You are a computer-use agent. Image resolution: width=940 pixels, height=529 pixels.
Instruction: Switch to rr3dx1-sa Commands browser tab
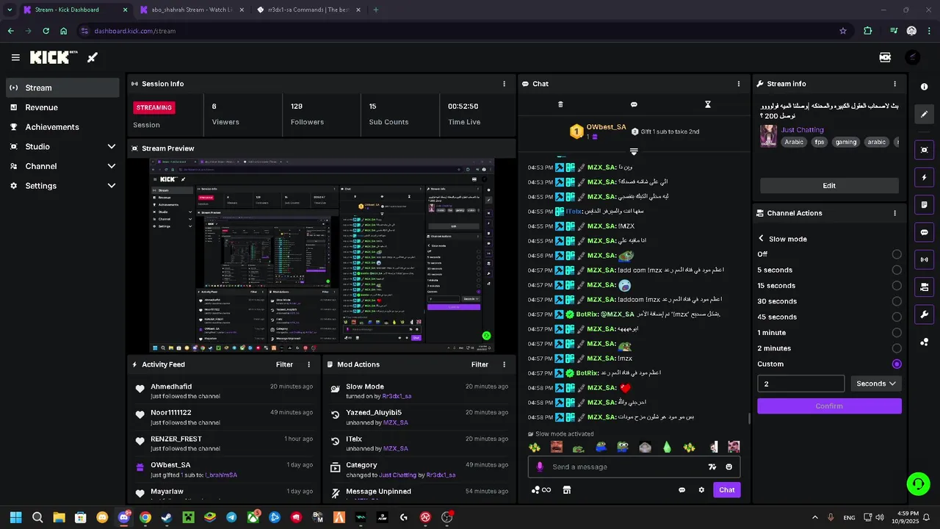[x=307, y=10]
